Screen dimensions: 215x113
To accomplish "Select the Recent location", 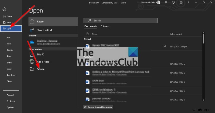I will tap(53, 21).
